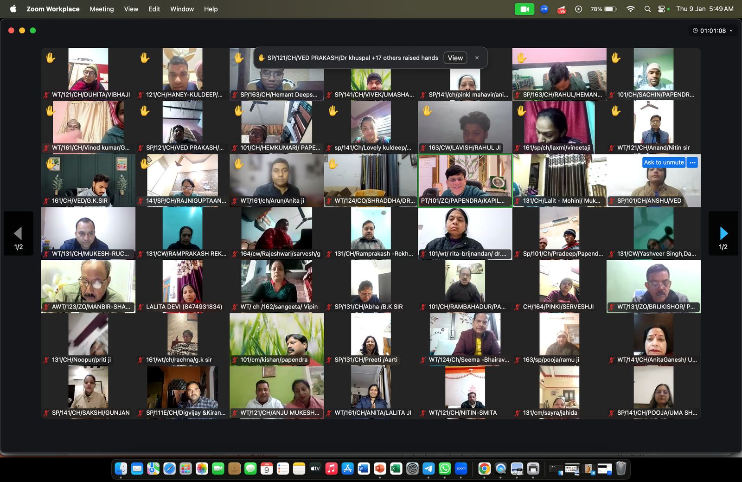
Task: Select PT/101/ZC/PAPENDRA/KAPIL video tile
Action: 465,179
